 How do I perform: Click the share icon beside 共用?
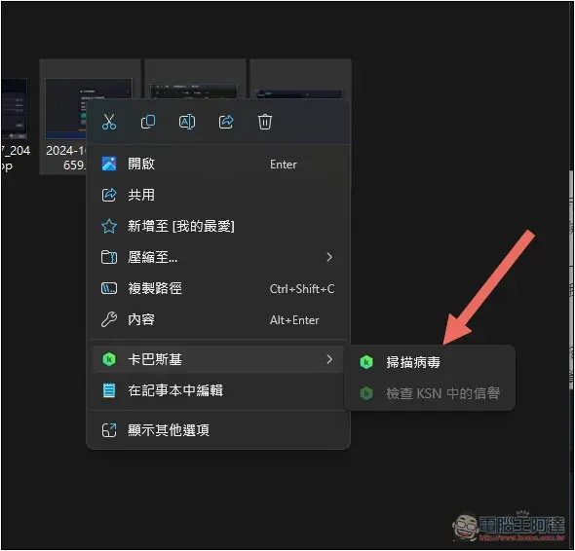tap(109, 195)
